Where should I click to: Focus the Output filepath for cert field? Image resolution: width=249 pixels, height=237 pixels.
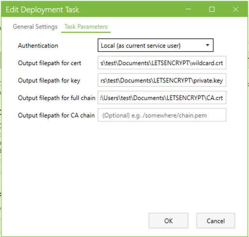coord(162,63)
